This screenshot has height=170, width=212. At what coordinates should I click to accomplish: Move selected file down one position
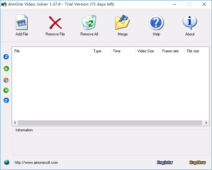pyautogui.click(x=6, y=90)
